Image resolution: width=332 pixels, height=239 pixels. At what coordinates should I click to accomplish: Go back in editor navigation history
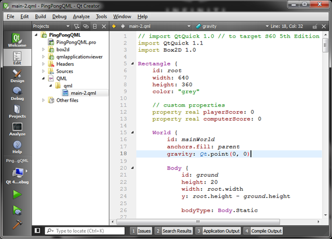pyautogui.click(x=114, y=26)
